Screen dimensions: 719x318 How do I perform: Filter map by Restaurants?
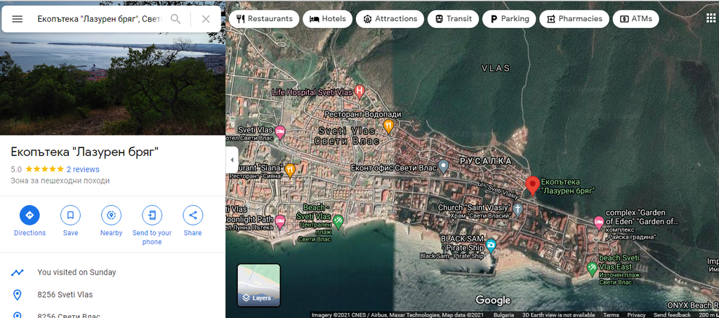click(x=264, y=19)
